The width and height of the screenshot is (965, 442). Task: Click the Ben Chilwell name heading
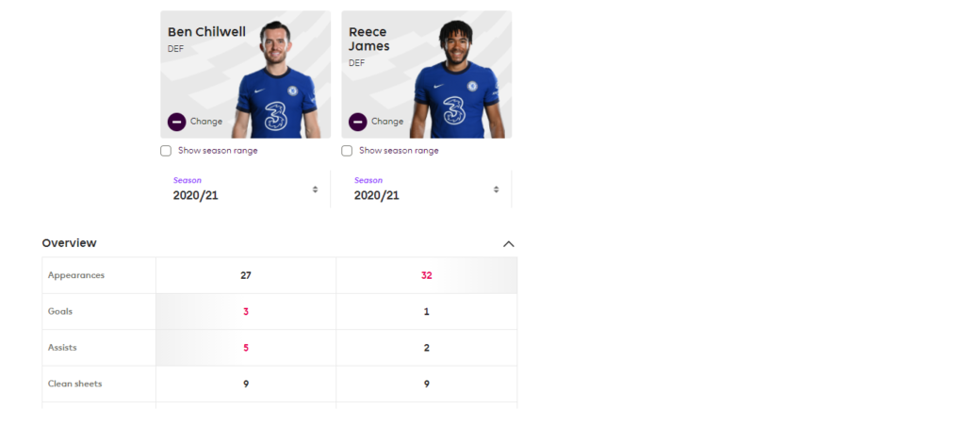click(x=206, y=32)
